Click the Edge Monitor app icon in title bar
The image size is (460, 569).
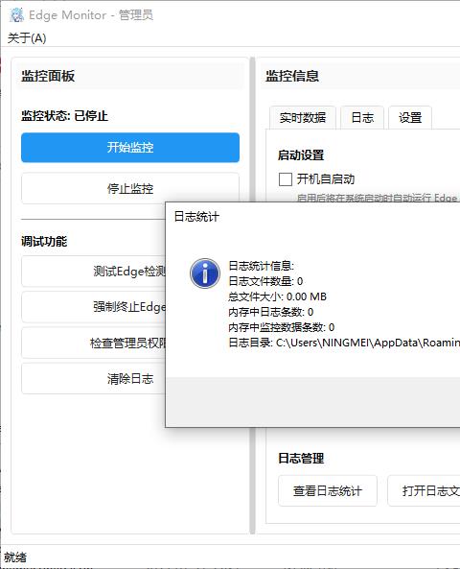click(16, 15)
